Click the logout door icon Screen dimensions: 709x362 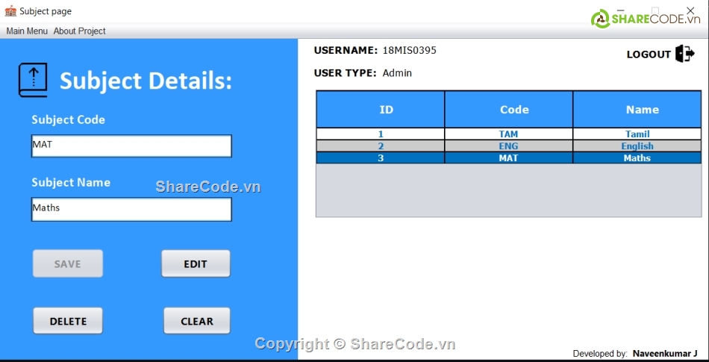point(684,54)
